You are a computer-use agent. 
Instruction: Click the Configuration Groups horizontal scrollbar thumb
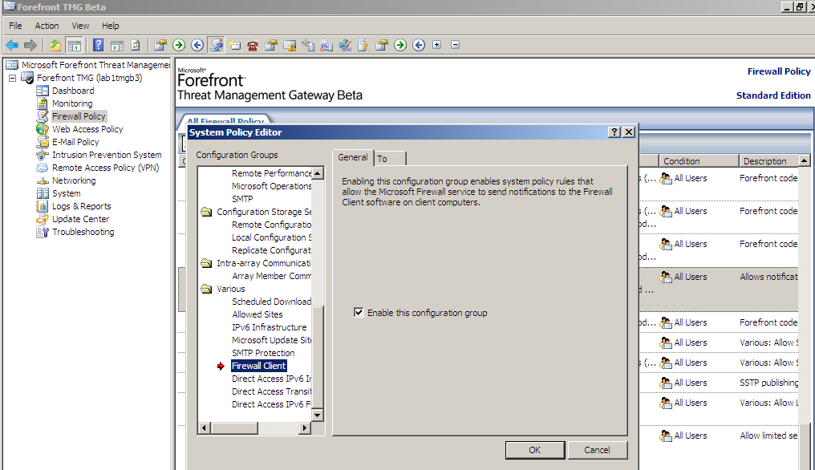(234, 427)
